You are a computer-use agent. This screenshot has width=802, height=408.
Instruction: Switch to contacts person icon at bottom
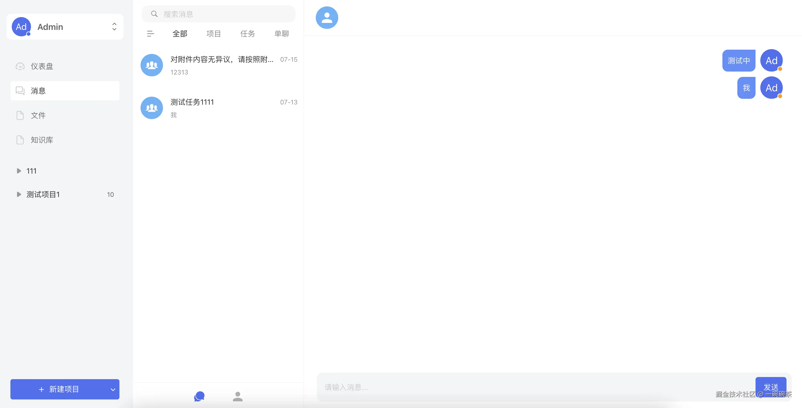pyautogui.click(x=238, y=396)
